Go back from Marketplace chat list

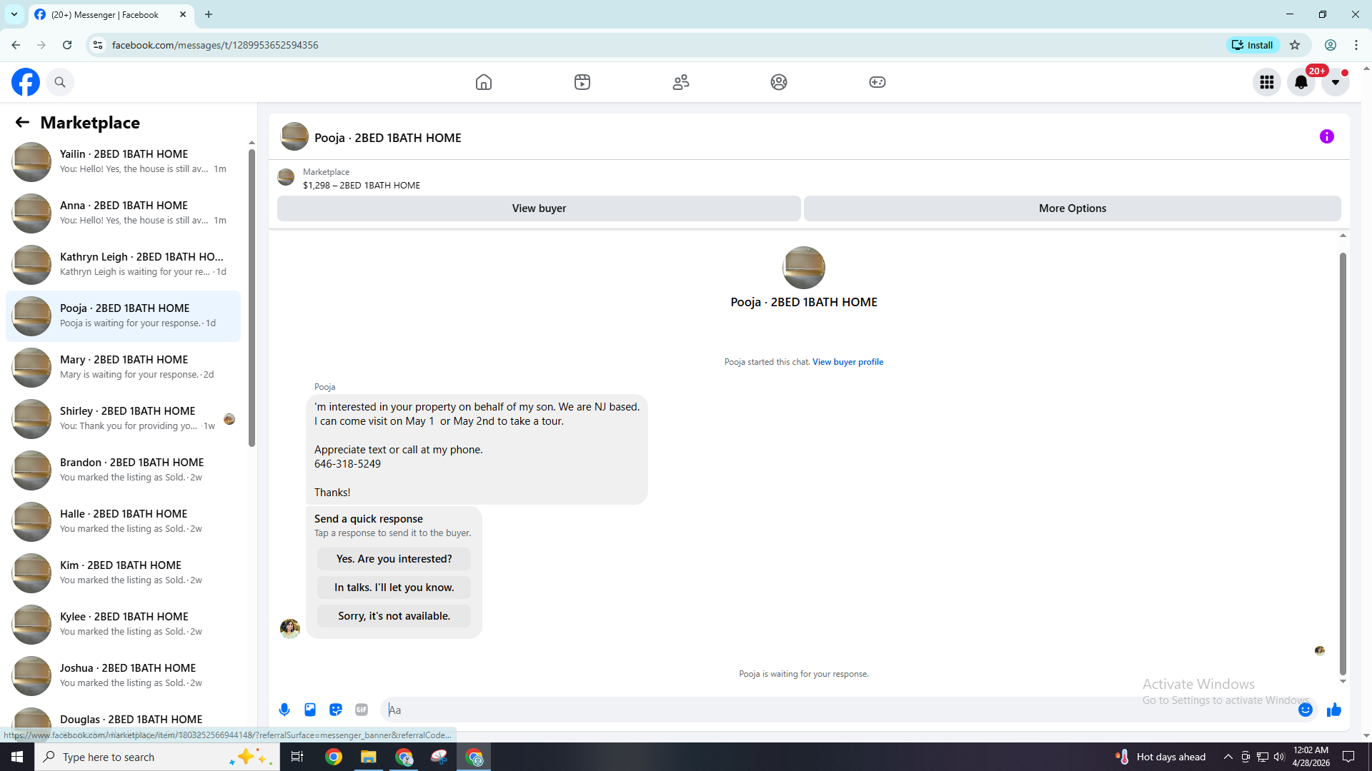pos(22,122)
